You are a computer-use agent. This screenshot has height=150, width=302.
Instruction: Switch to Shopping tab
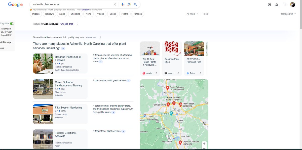tap(75, 14)
